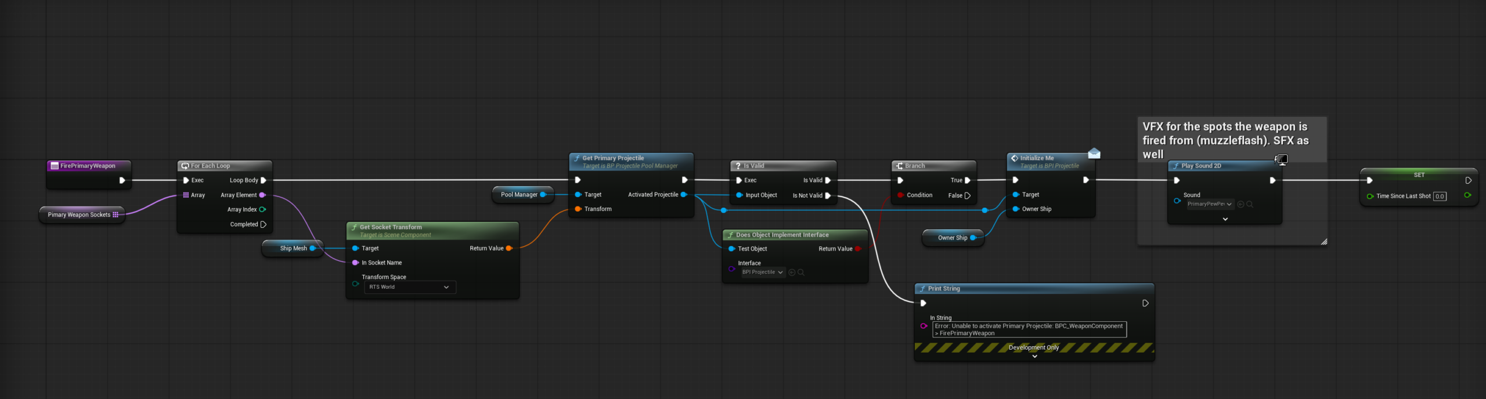The height and width of the screenshot is (399, 1486).
Task: Click the Return Value pin on Get Socket Transform
Action: point(509,248)
